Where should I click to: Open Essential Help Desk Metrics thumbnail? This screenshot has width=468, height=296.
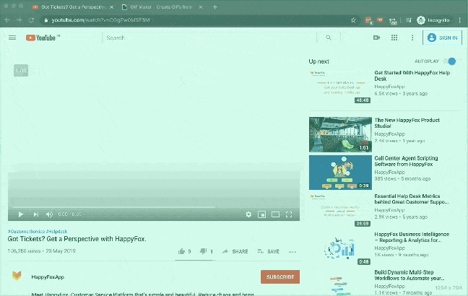coord(340,210)
